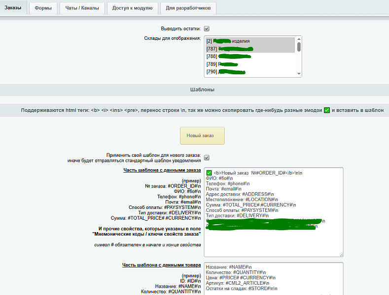This screenshot has height=295, width=389.
Task: Select warehouse item [787] in the list
Action: [x=250, y=49]
